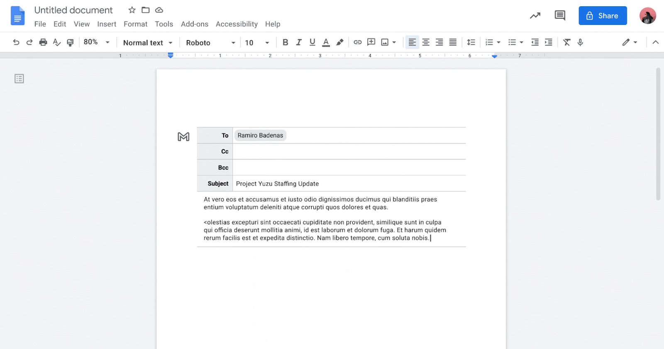Open the Roboto font dropdown
This screenshot has width=664, height=349.
point(210,43)
